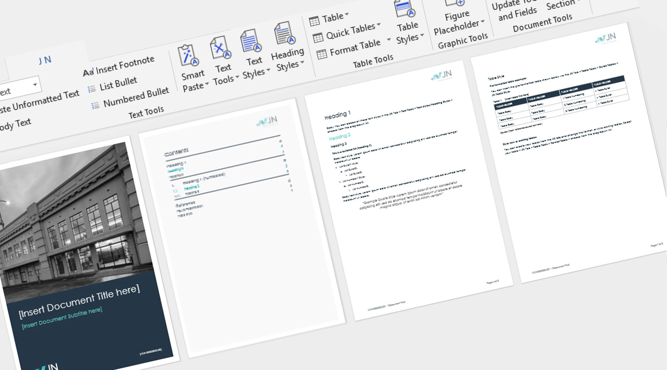Expand the Heading Styles dropdown arrow
667x370 pixels.
pos(302,62)
